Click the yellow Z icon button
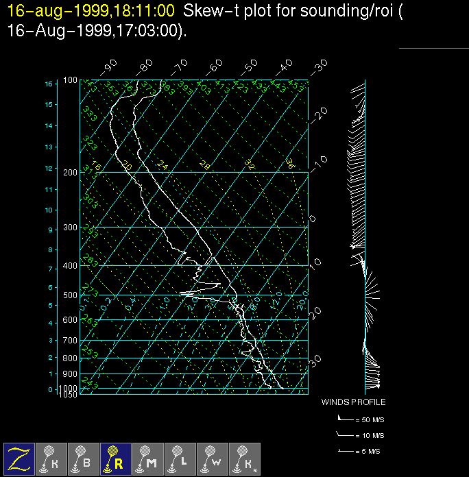 click(19, 458)
